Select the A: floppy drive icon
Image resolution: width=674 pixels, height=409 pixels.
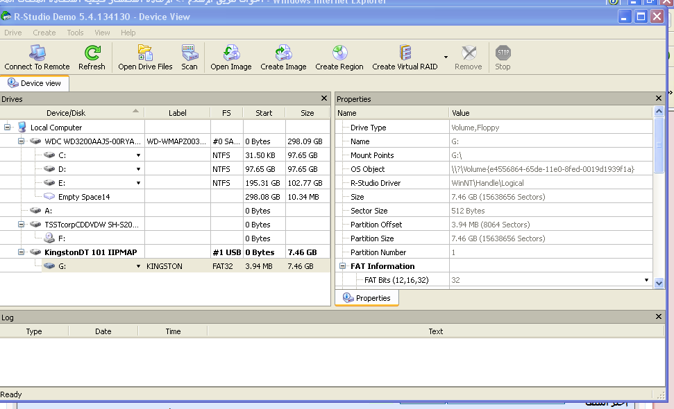click(x=35, y=210)
